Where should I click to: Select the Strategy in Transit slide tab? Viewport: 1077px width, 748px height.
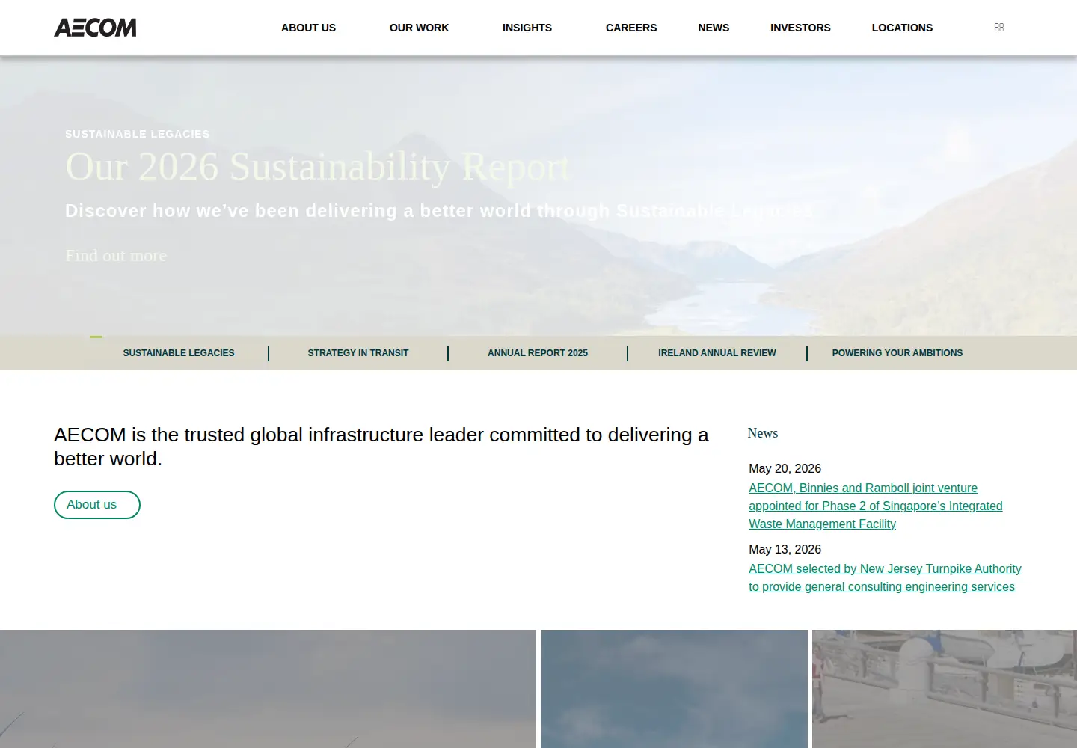coord(358,353)
